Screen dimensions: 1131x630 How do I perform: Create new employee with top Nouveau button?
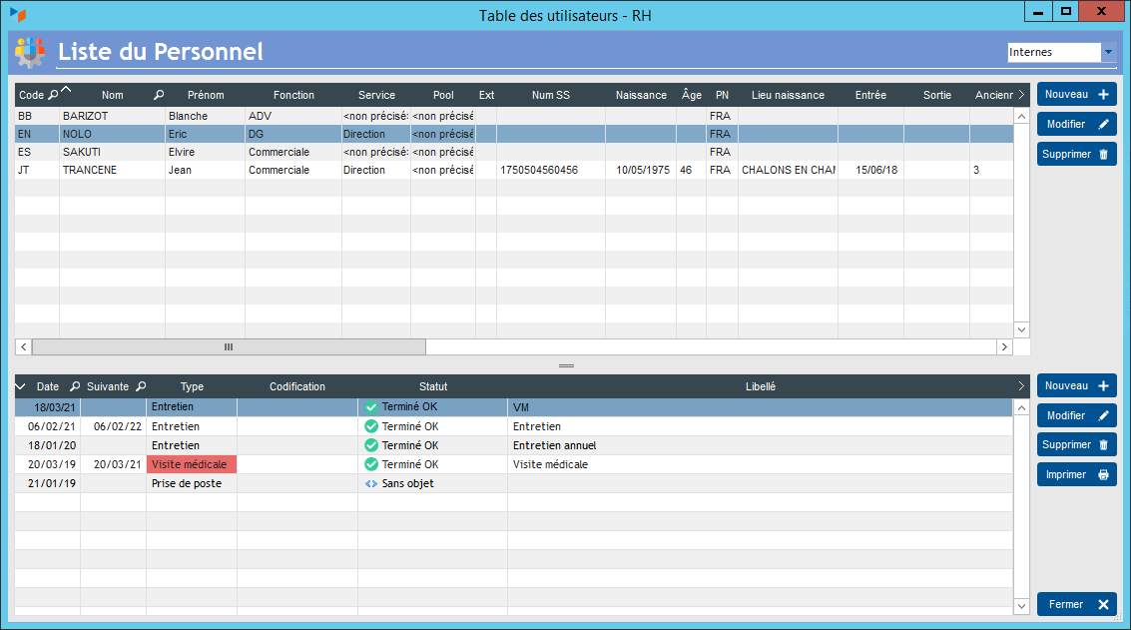(x=1076, y=94)
